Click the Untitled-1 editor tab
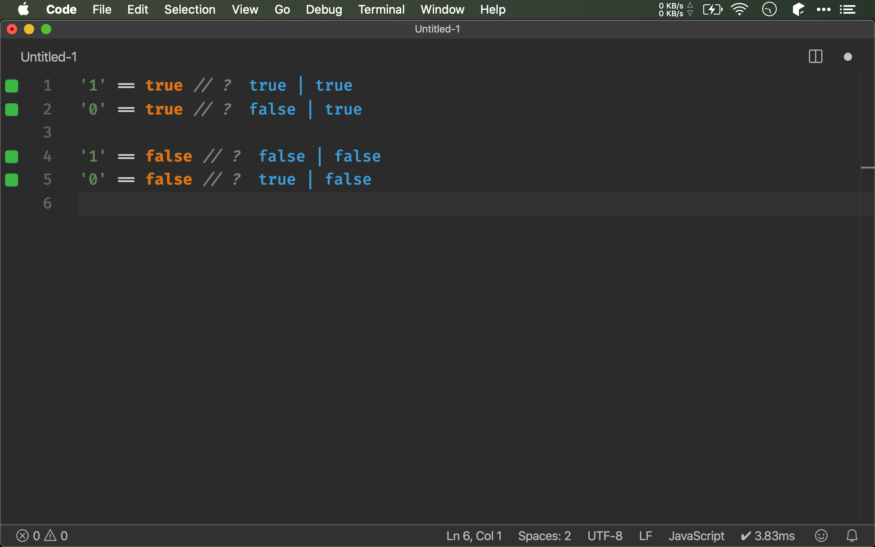The image size is (875, 547). tap(49, 57)
